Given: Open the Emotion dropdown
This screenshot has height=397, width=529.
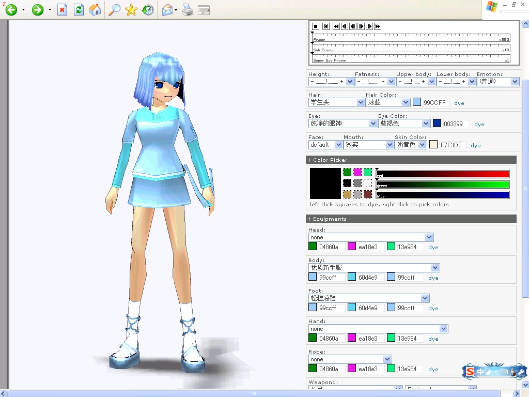Looking at the screenshot, I should coord(497,81).
